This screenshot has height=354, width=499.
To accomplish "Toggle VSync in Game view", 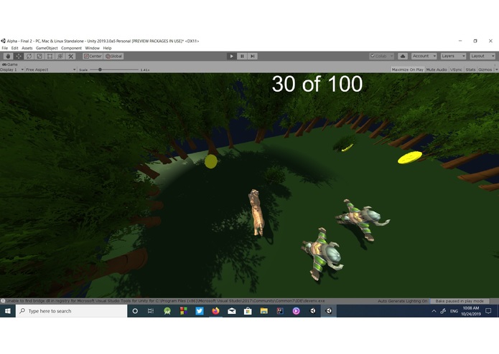I will point(456,70).
